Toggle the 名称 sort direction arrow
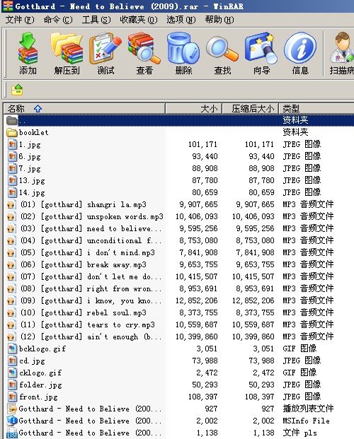The image size is (354, 439). (x=38, y=109)
